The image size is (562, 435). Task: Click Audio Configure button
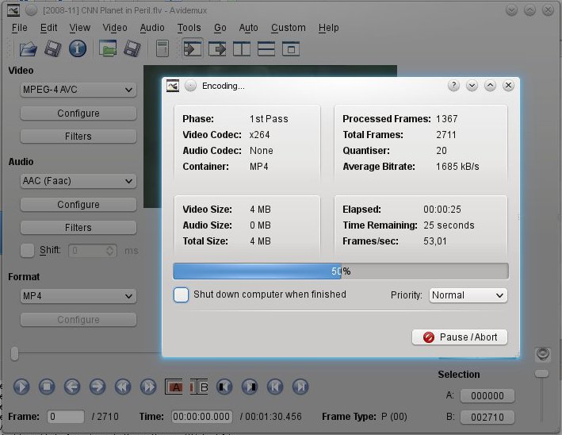[78, 205]
